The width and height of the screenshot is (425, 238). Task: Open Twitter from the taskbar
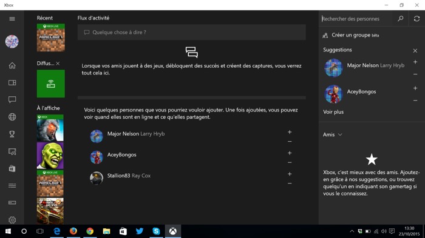(x=140, y=231)
